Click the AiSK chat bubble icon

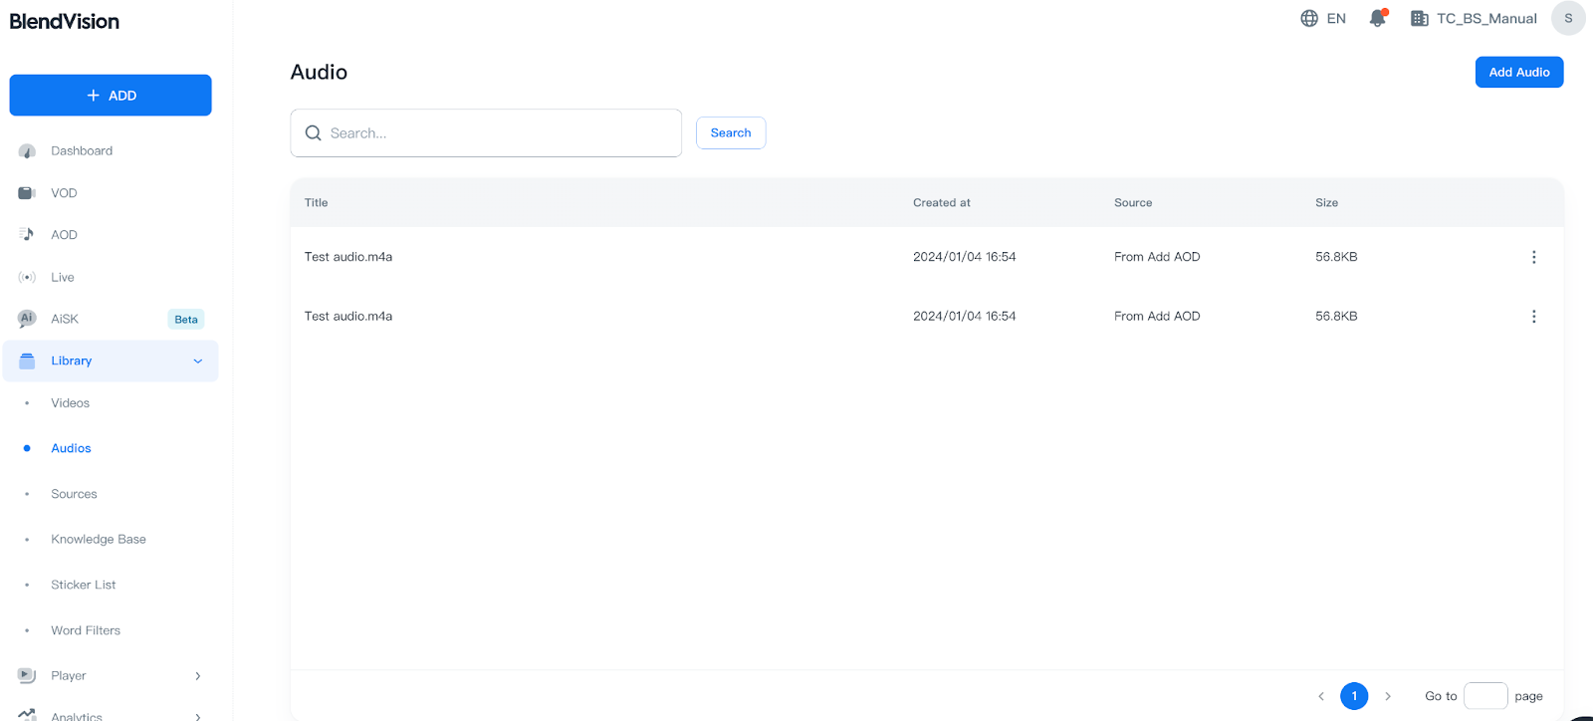(x=27, y=319)
